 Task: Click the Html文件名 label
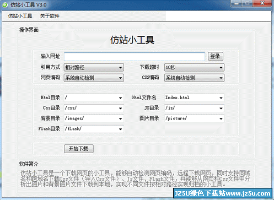click(144, 98)
